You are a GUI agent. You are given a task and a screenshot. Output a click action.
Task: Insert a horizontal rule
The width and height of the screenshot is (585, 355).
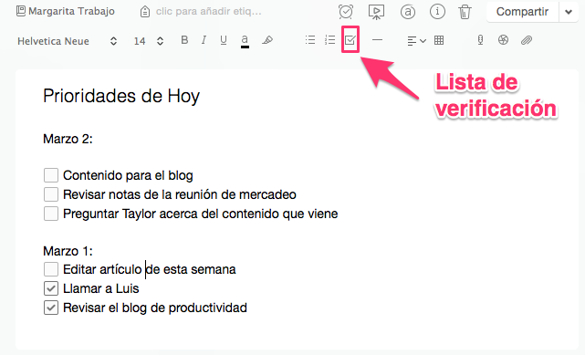(377, 40)
